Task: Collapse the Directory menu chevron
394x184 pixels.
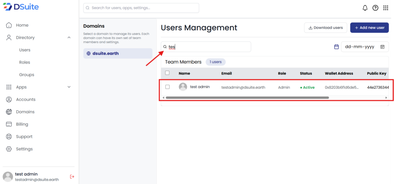Action: click(x=69, y=38)
